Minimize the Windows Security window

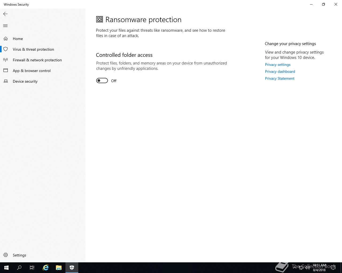(x=311, y=4)
